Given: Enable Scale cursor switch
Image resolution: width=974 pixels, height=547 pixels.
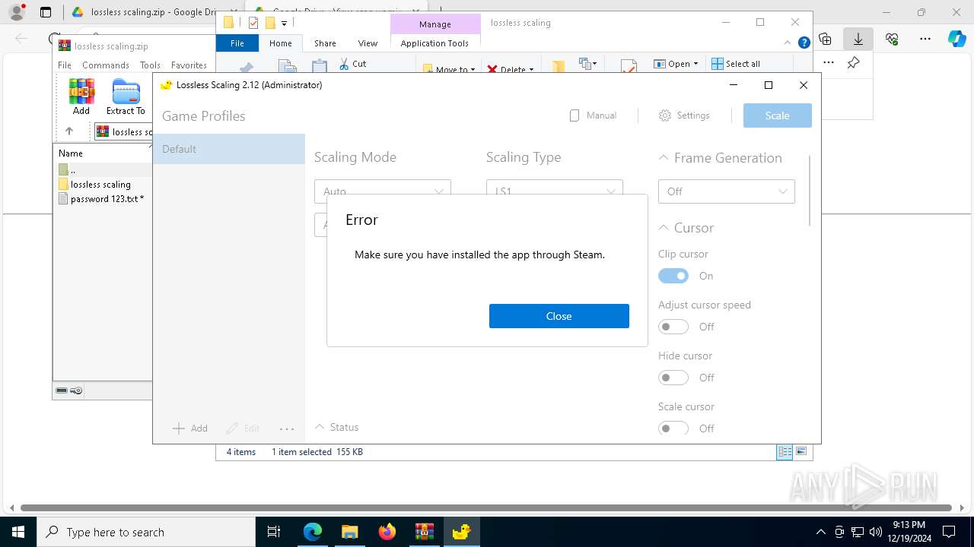Looking at the screenshot, I should click(673, 428).
